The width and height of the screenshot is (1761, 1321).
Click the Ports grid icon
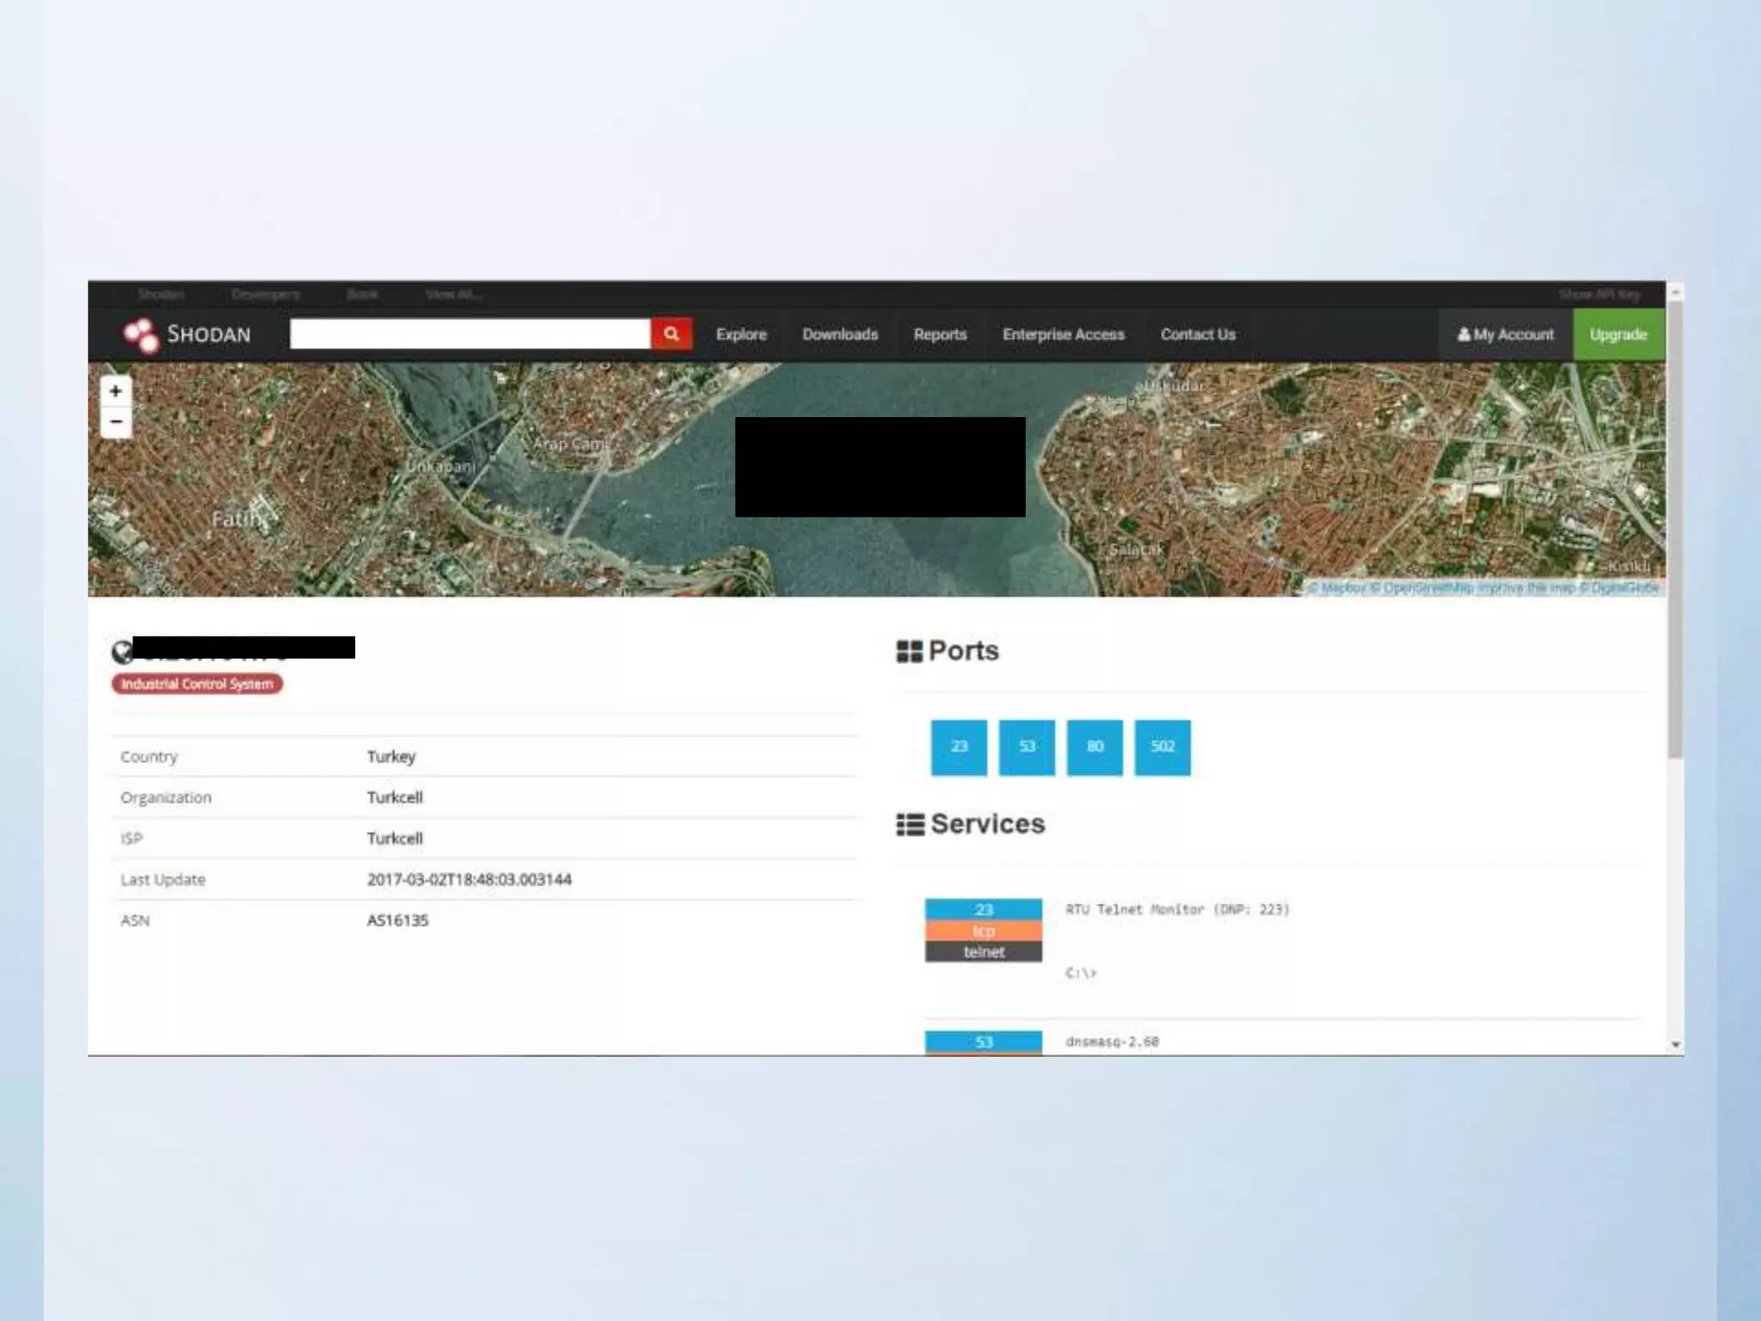click(909, 651)
